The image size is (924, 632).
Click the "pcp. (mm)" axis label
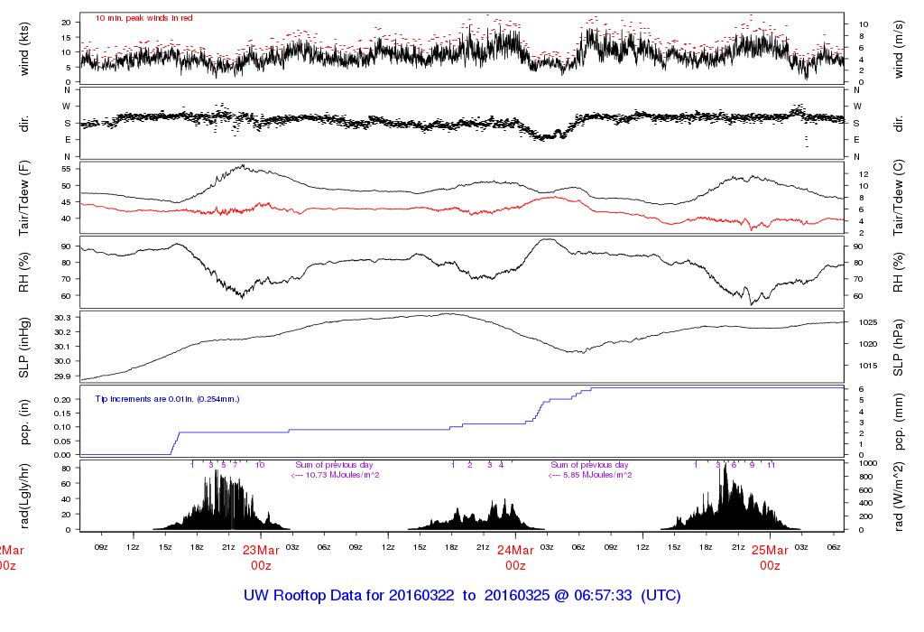899,423
